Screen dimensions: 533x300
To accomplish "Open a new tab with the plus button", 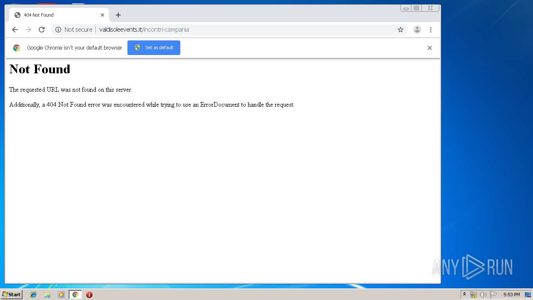I will pos(118,15).
